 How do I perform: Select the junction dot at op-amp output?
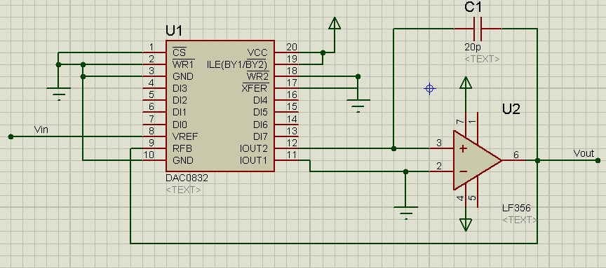[x=537, y=160]
